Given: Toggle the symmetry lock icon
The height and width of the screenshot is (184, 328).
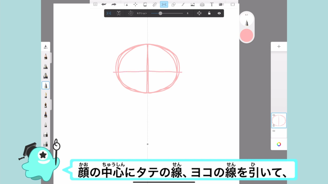Looking at the screenshot, I should coord(209,13).
